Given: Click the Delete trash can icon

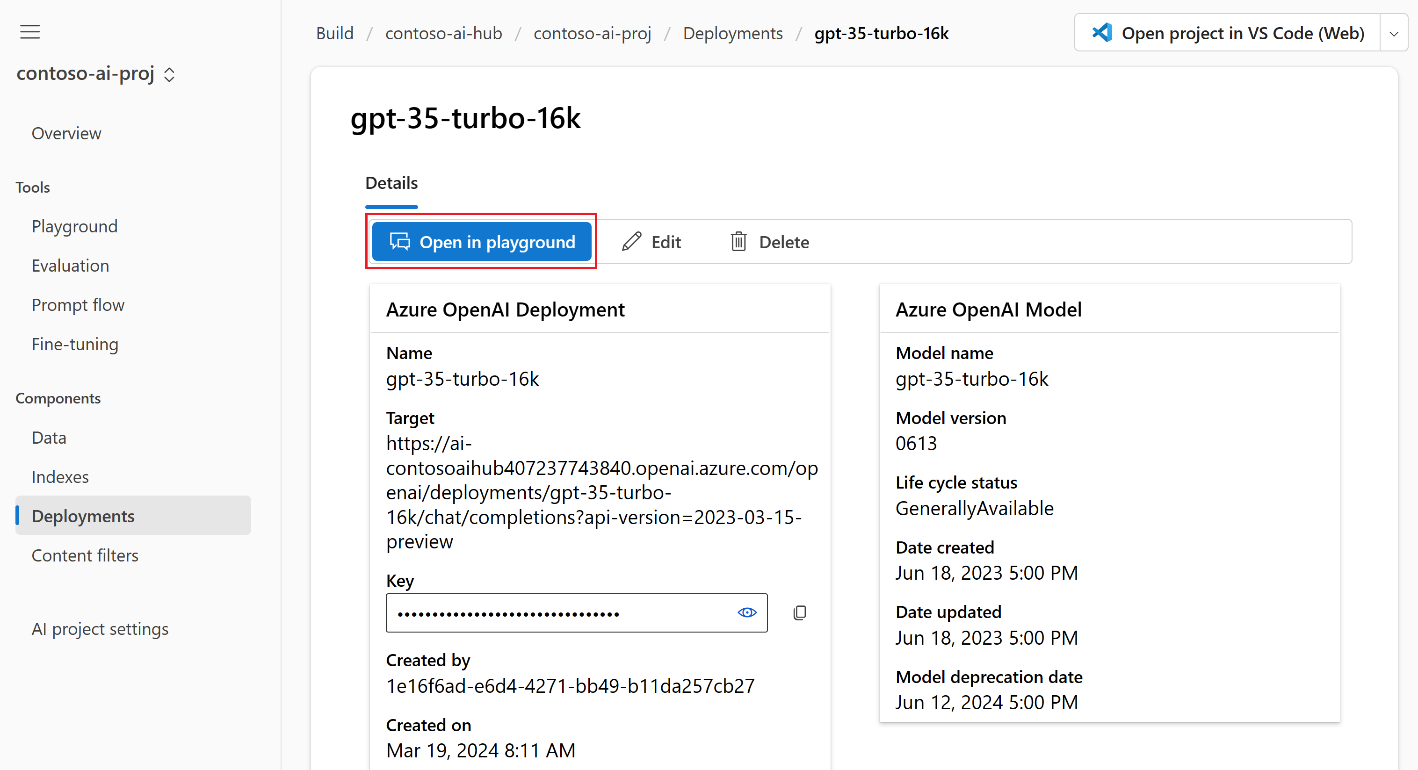Looking at the screenshot, I should coord(738,242).
